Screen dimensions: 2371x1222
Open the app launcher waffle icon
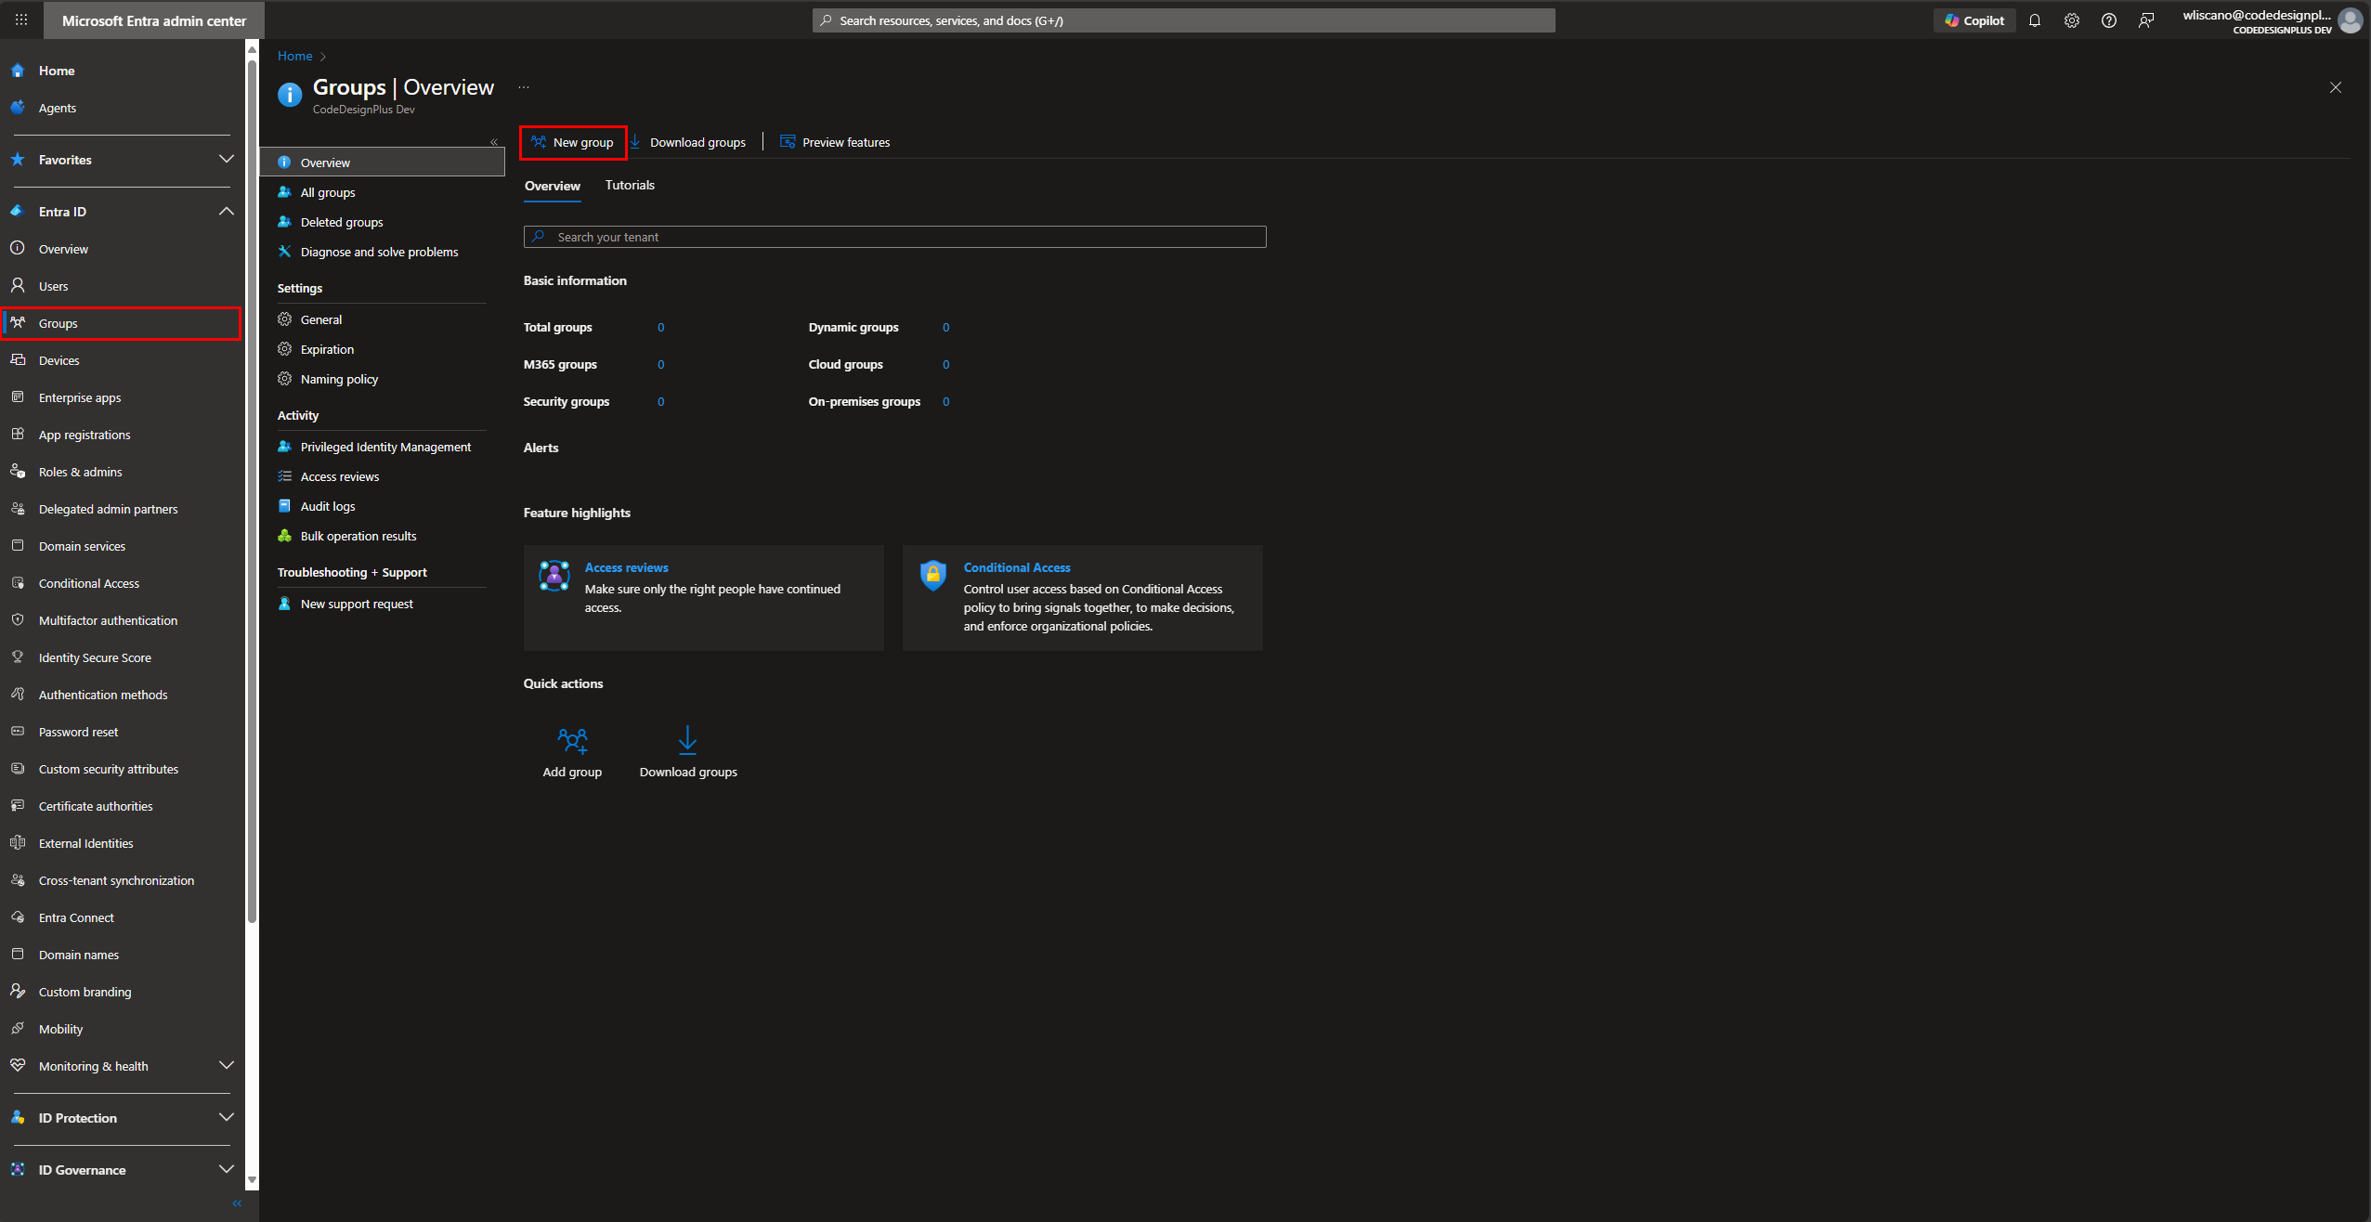tap(21, 19)
